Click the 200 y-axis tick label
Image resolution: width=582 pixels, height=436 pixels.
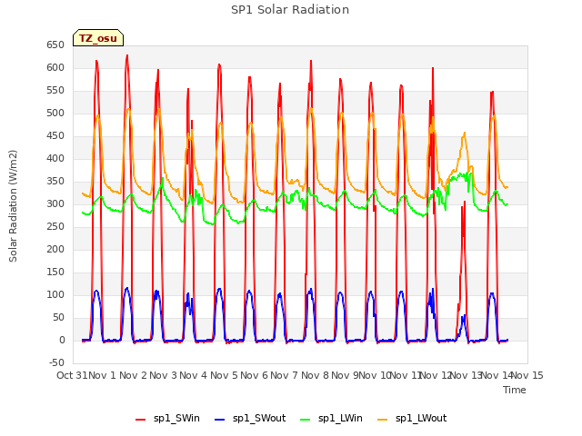click(55, 250)
